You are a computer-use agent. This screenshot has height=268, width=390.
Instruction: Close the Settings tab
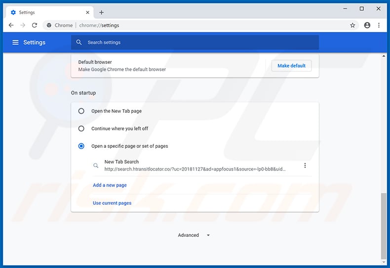[87, 12]
